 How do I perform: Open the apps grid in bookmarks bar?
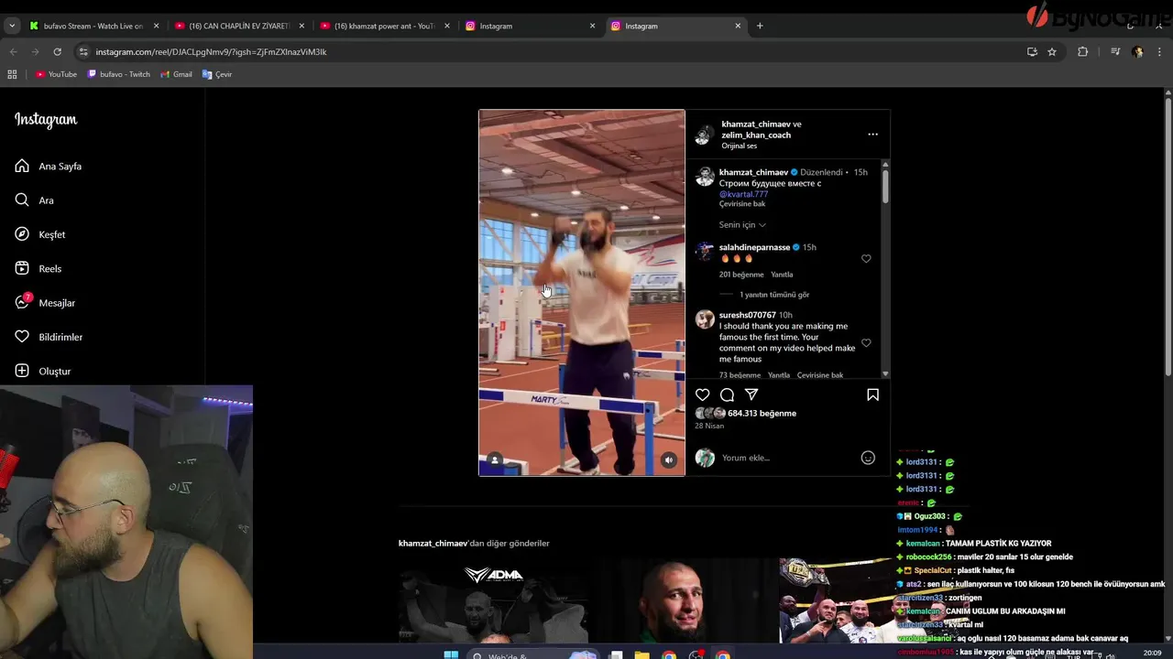(12, 74)
